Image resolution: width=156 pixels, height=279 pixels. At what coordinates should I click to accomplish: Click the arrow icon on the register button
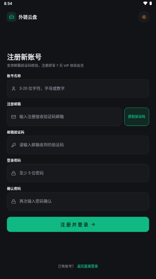click(93, 224)
